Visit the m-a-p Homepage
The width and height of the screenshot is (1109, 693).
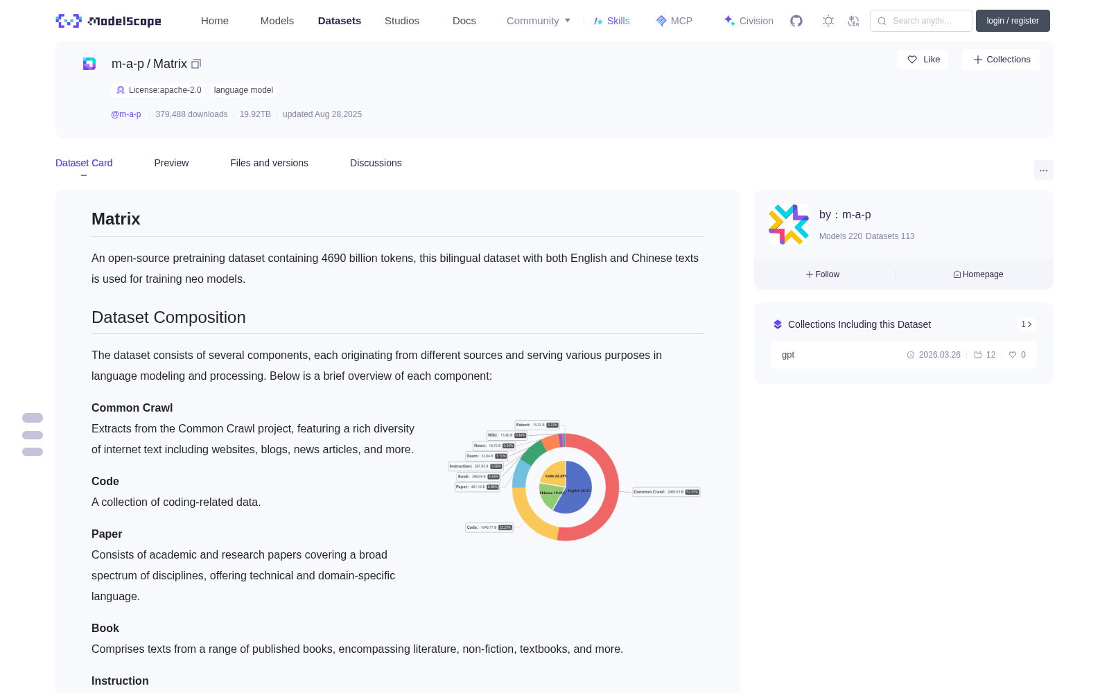tap(978, 274)
